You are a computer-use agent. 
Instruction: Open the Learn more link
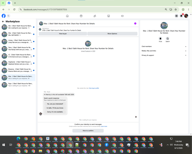point(104,126)
